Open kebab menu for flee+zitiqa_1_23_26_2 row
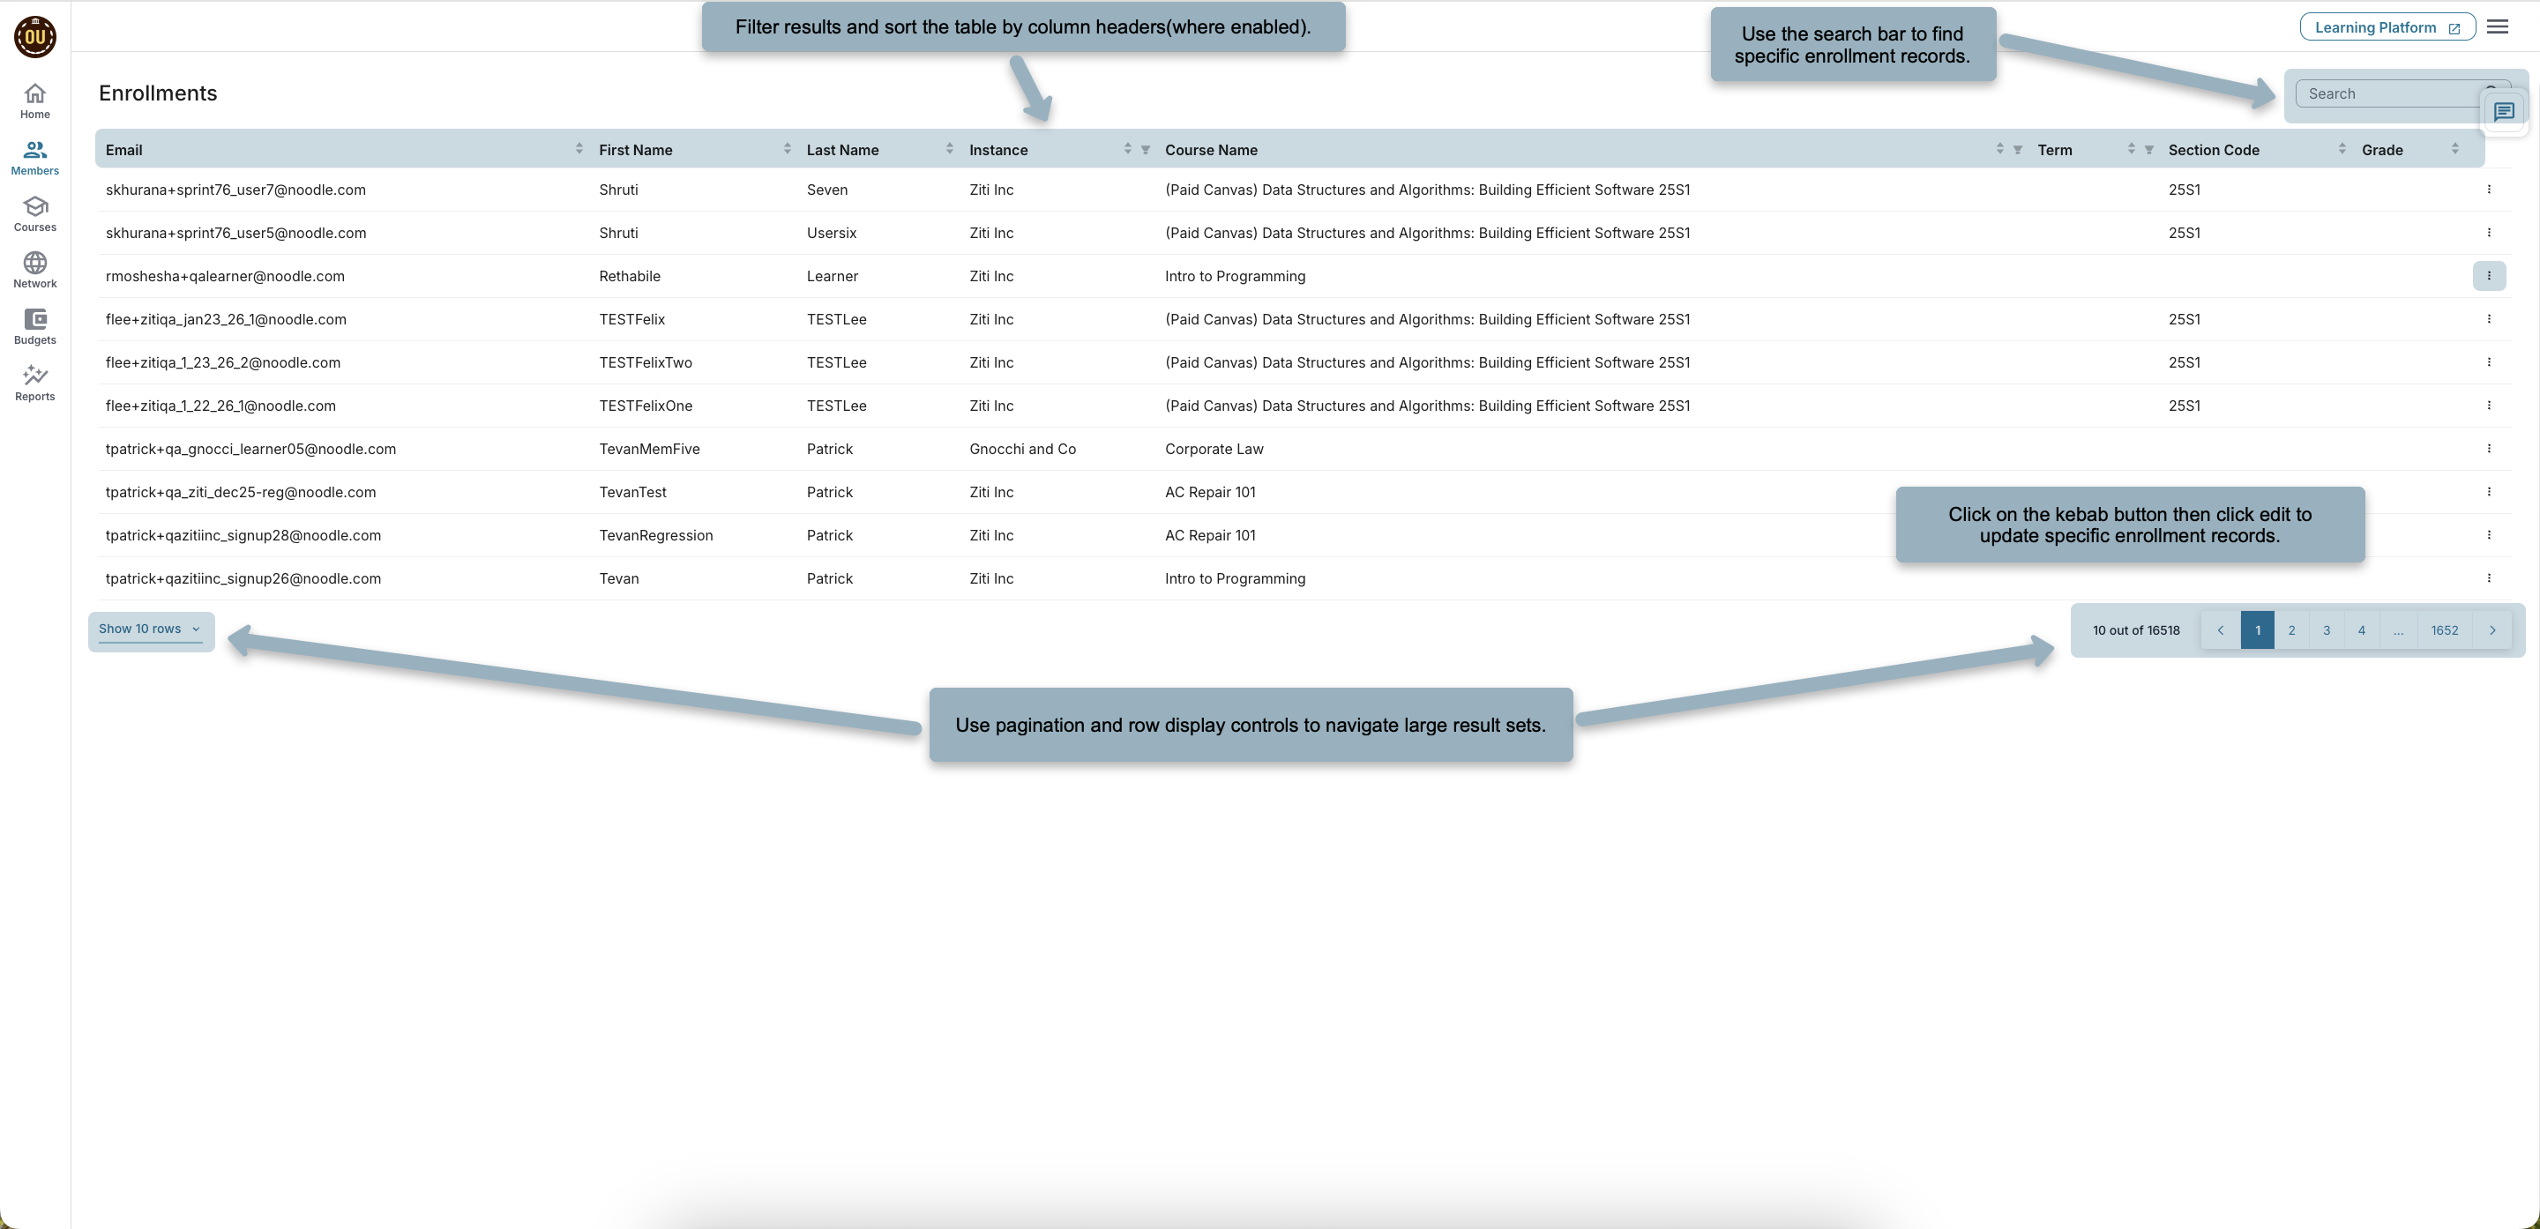Screen dimensions: 2540x1229 [x=2489, y=362]
